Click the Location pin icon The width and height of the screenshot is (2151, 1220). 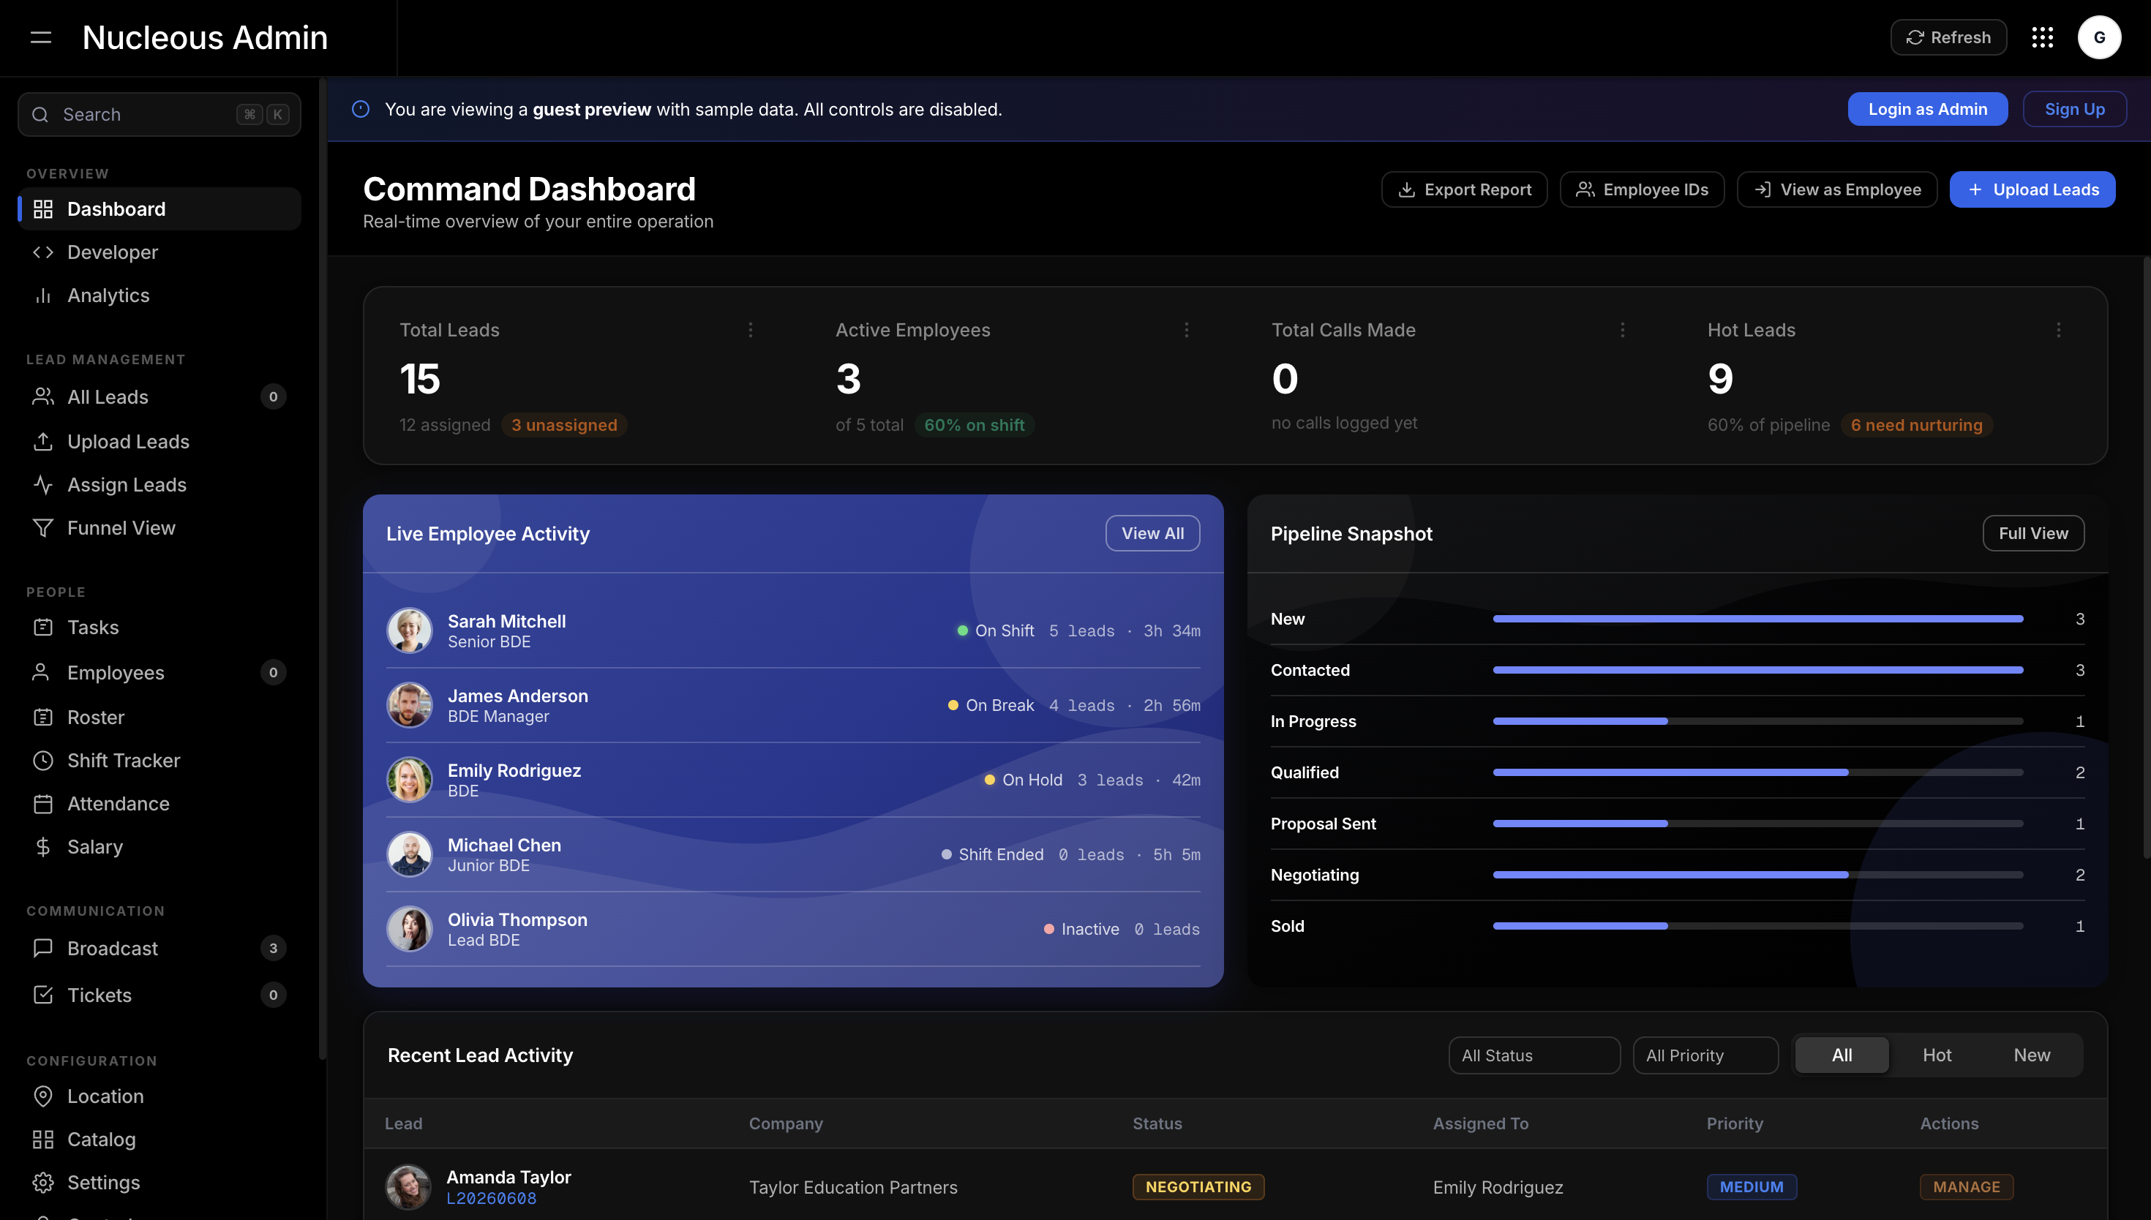(x=42, y=1096)
